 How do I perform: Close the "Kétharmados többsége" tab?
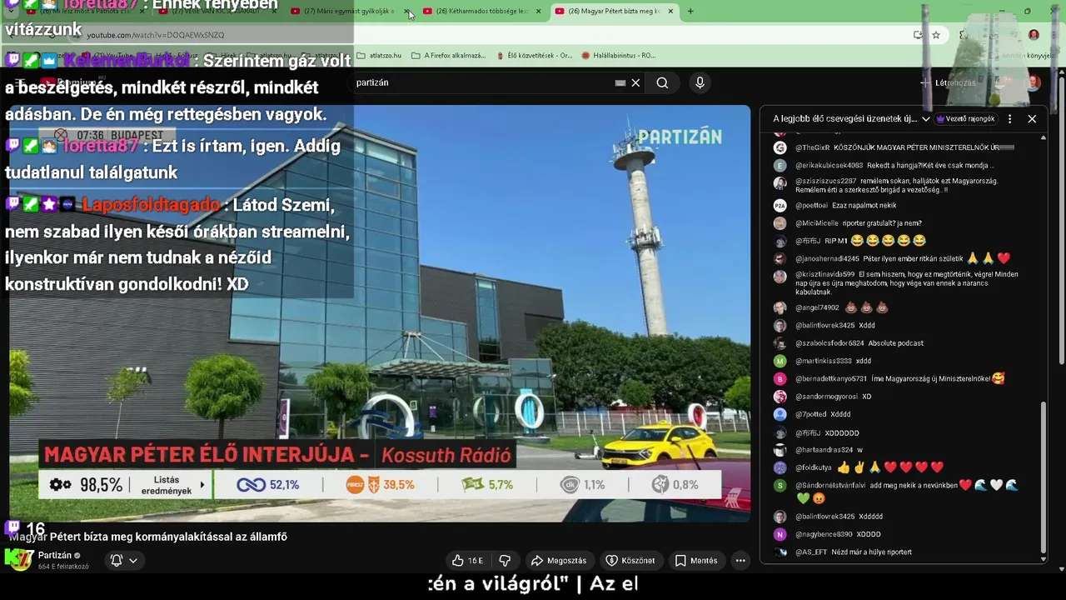[x=538, y=11]
